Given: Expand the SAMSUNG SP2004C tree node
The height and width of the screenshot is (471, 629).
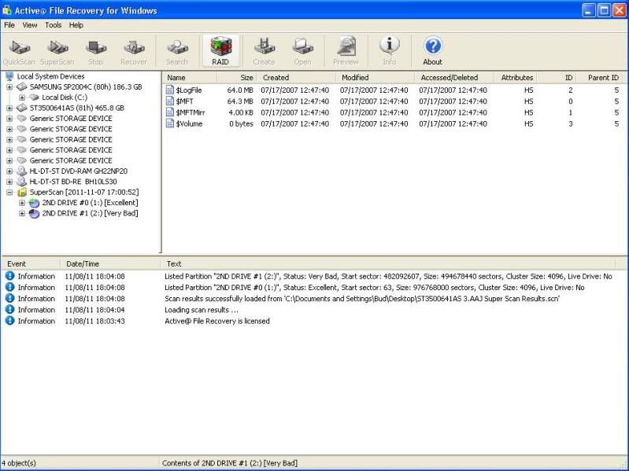Looking at the screenshot, I should [9, 87].
